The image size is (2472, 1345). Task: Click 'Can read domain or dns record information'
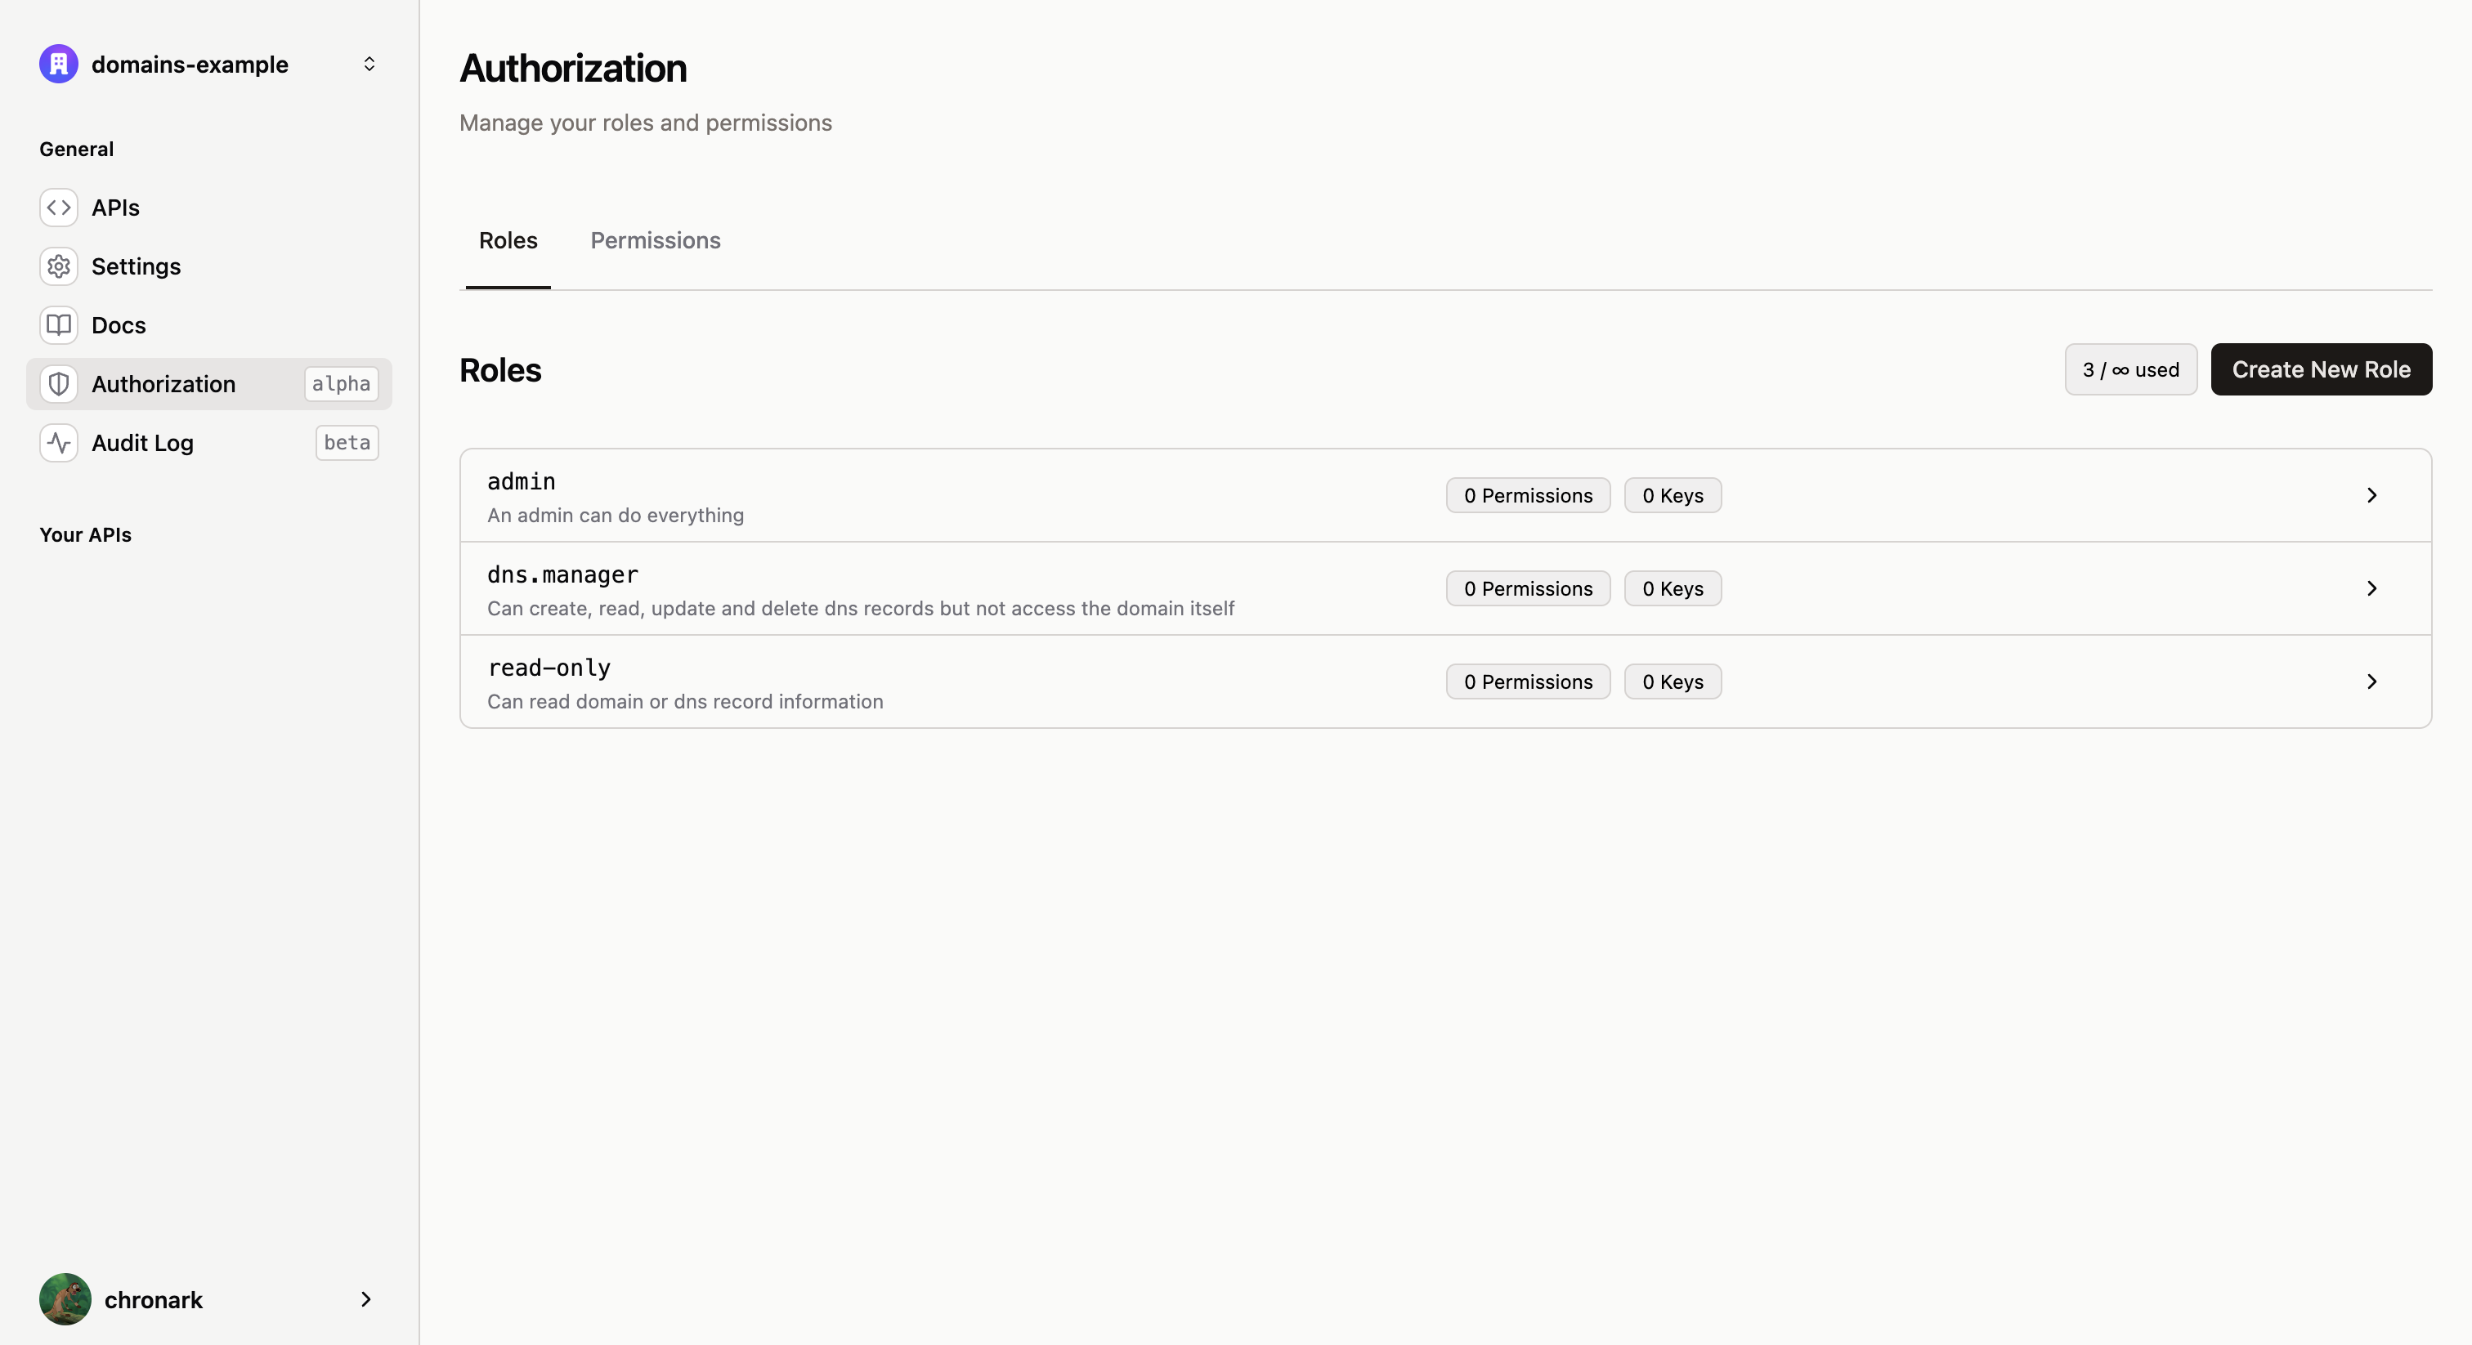pyautogui.click(x=685, y=702)
